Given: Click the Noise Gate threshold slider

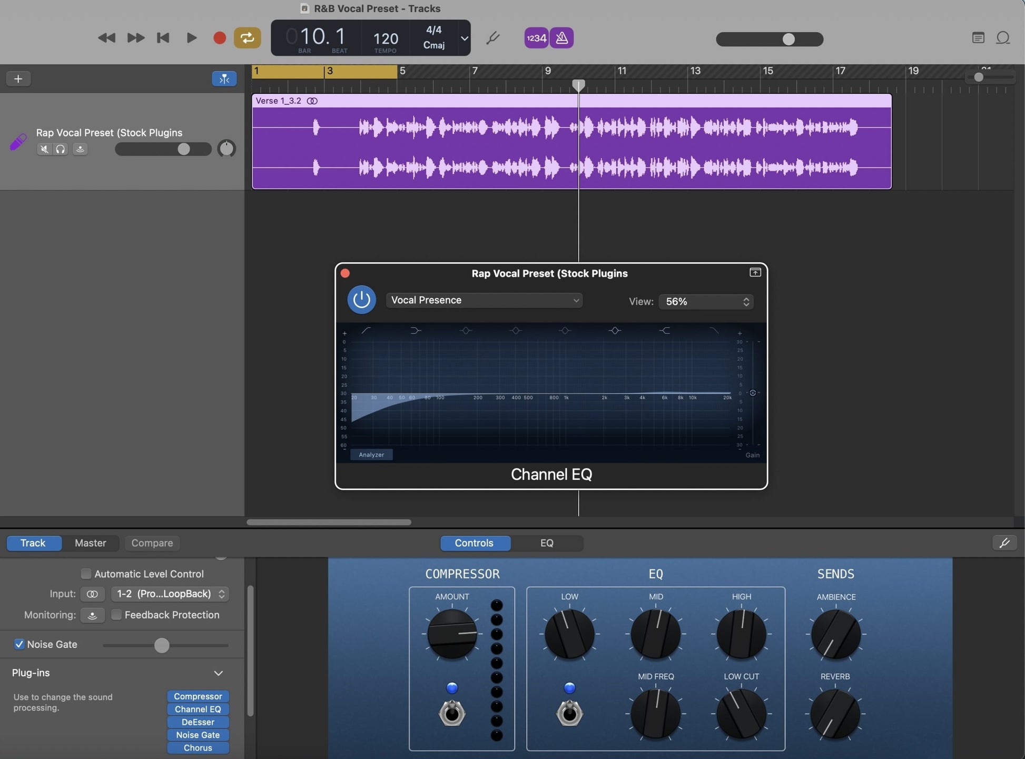Looking at the screenshot, I should coord(162,645).
